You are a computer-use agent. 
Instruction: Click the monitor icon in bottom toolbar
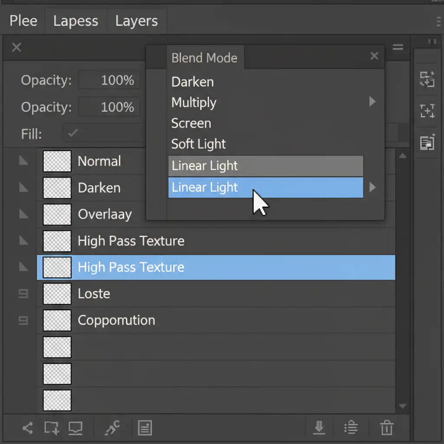[x=75, y=428]
